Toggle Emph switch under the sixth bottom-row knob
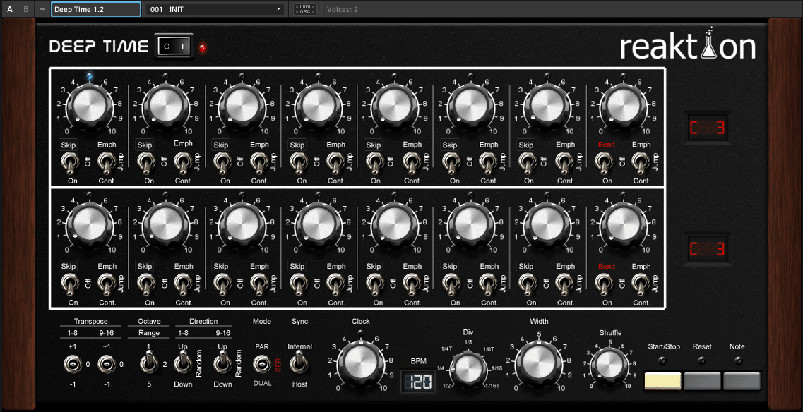Image resolution: width=803 pixels, height=412 pixels. click(x=487, y=284)
